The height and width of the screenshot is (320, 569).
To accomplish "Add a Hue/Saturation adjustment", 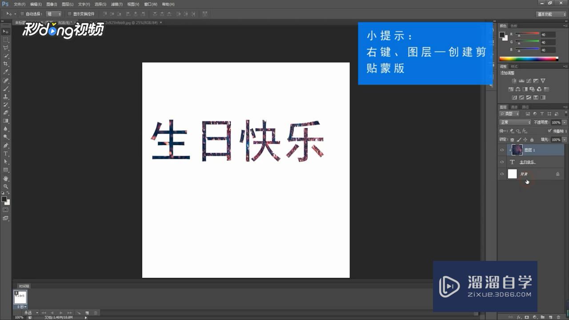I will click(511, 89).
